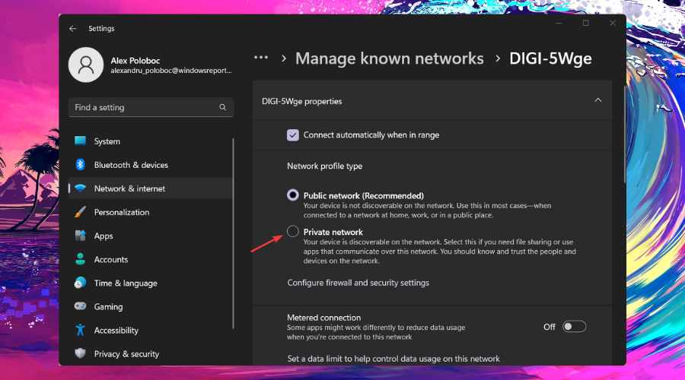Image resolution: width=685 pixels, height=380 pixels.
Task: Click the Metered connection label
Action: point(323,318)
